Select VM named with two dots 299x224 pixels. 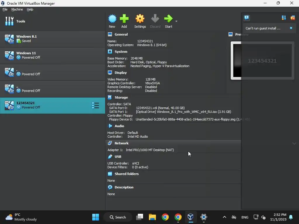point(53,89)
